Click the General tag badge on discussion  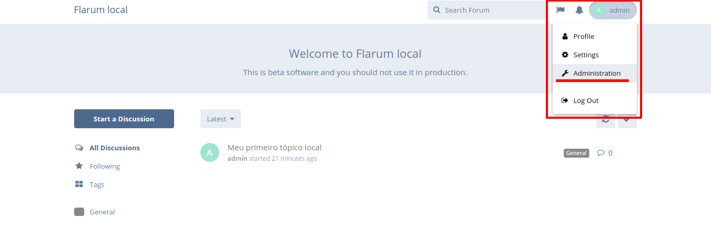(576, 153)
